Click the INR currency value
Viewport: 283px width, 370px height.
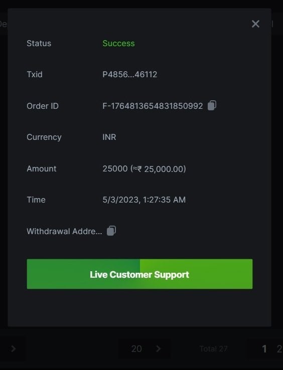[x=109, y=137]
